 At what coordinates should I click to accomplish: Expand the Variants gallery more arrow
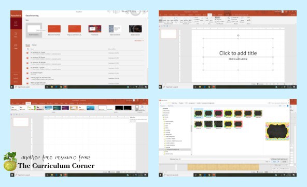pos(133,110)
